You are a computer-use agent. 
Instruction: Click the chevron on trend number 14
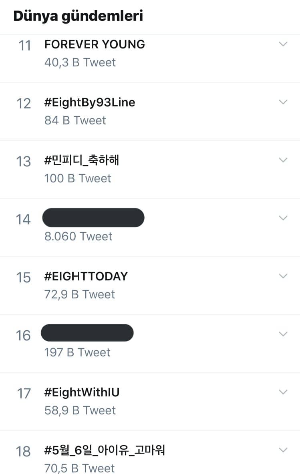283,218
